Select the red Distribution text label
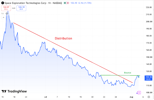 pos(63,38)
